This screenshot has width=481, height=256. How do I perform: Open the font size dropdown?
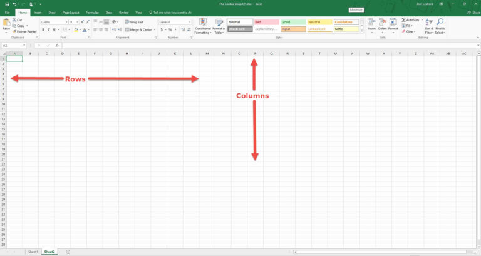(77, 22)
